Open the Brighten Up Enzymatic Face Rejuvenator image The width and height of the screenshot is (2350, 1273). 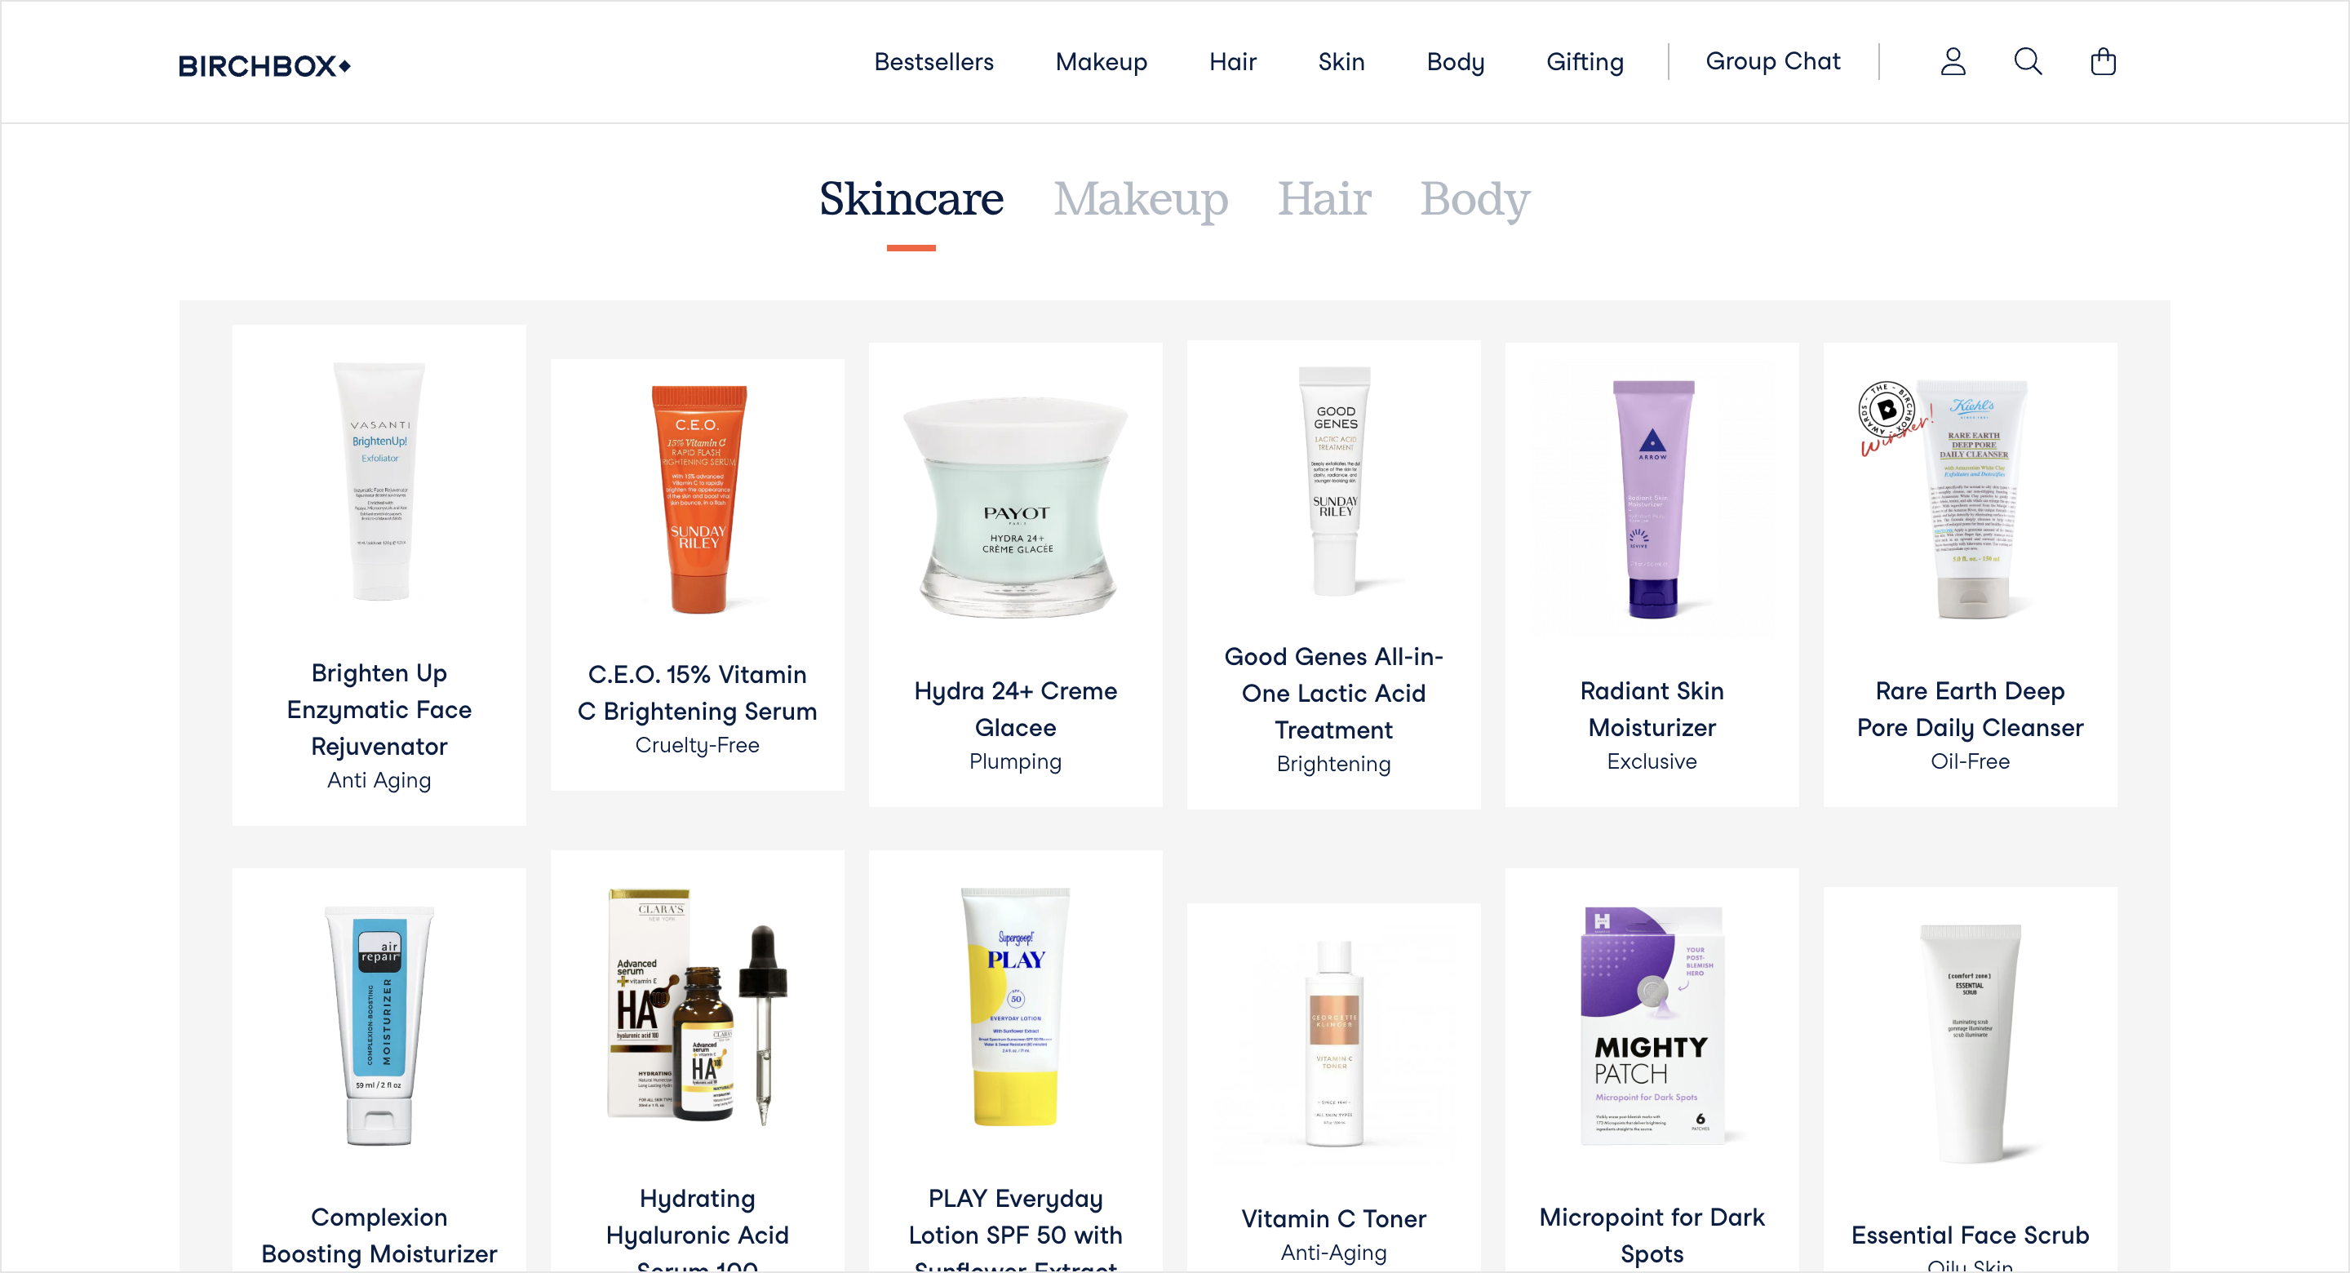click(x=379, y=481)
